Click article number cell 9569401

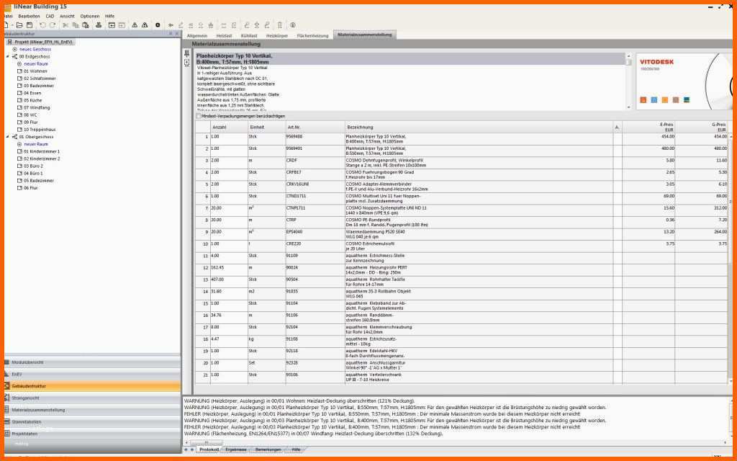(x=315, y=151)
